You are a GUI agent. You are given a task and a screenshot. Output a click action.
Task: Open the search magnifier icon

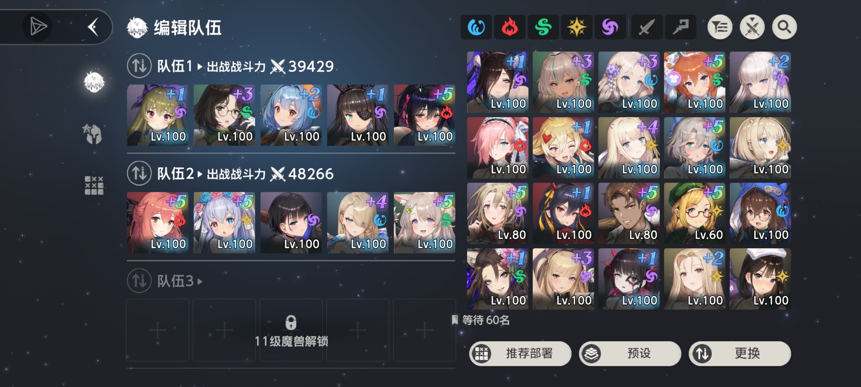click(x=784, y=27)
